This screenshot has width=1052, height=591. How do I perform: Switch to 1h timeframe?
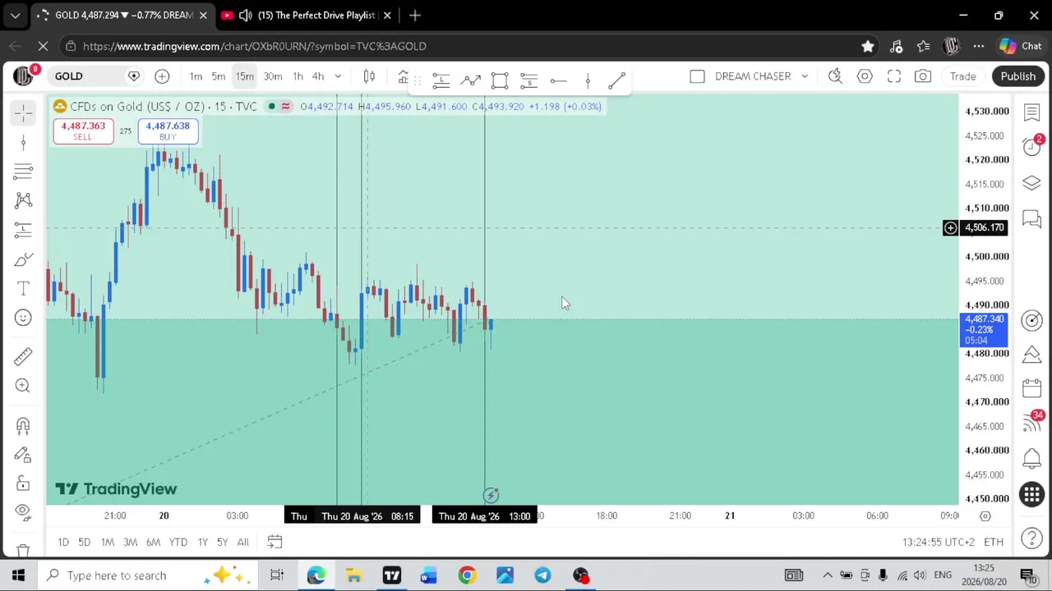(298, 76)
